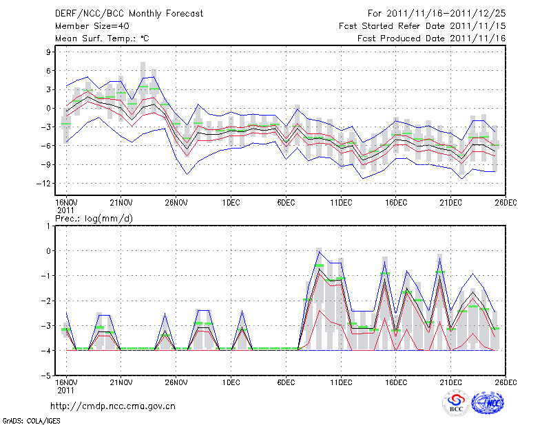
Task: Select 16DEC tick on the temperature chart
Action: (x=396, y=203)
